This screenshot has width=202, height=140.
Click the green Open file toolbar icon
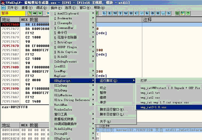tap(29, 13)
